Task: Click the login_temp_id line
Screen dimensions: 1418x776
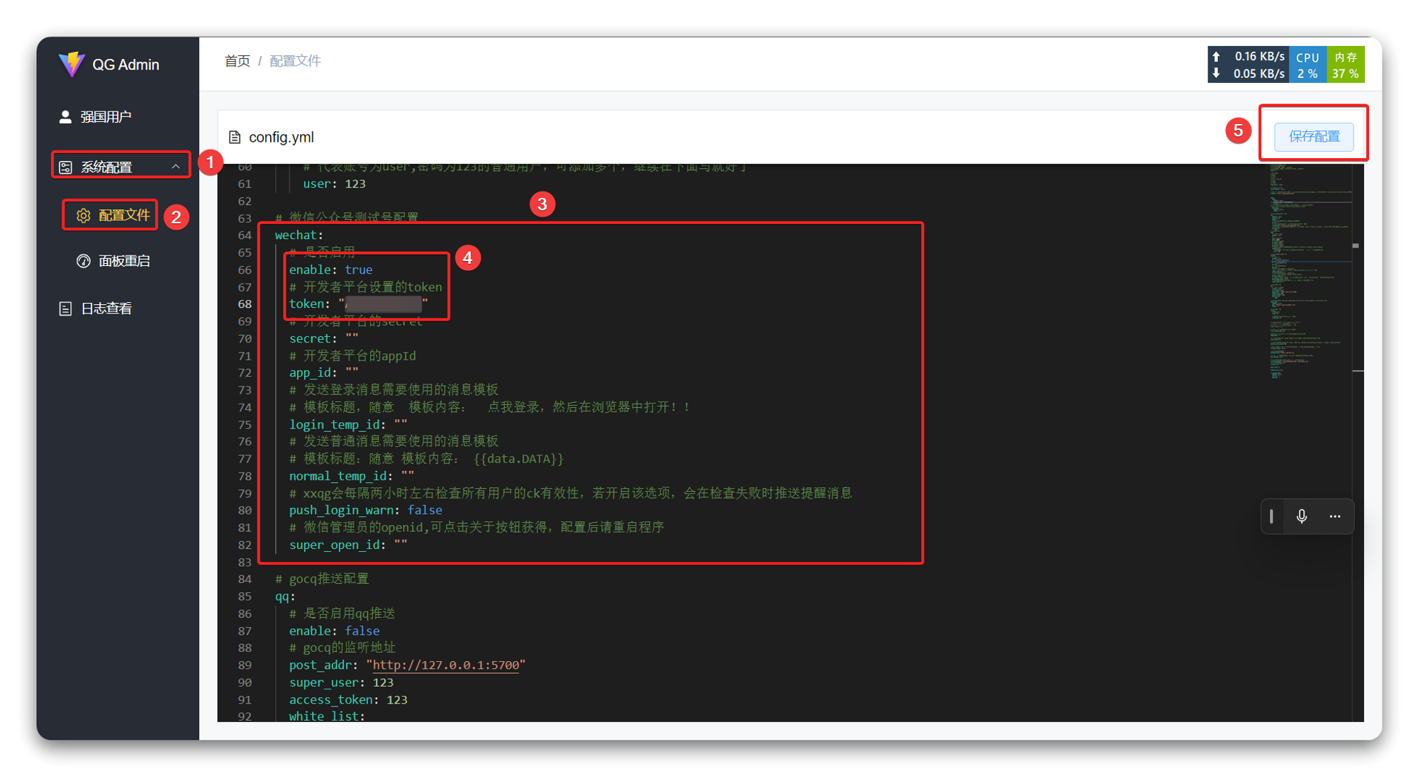Action: click(x=348, y=424)
